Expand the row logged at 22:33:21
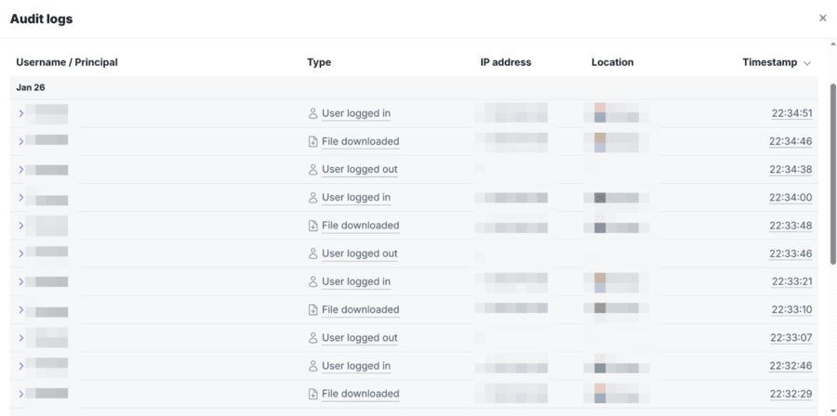This screenshot has width=837, height=416. pos(21,282)
